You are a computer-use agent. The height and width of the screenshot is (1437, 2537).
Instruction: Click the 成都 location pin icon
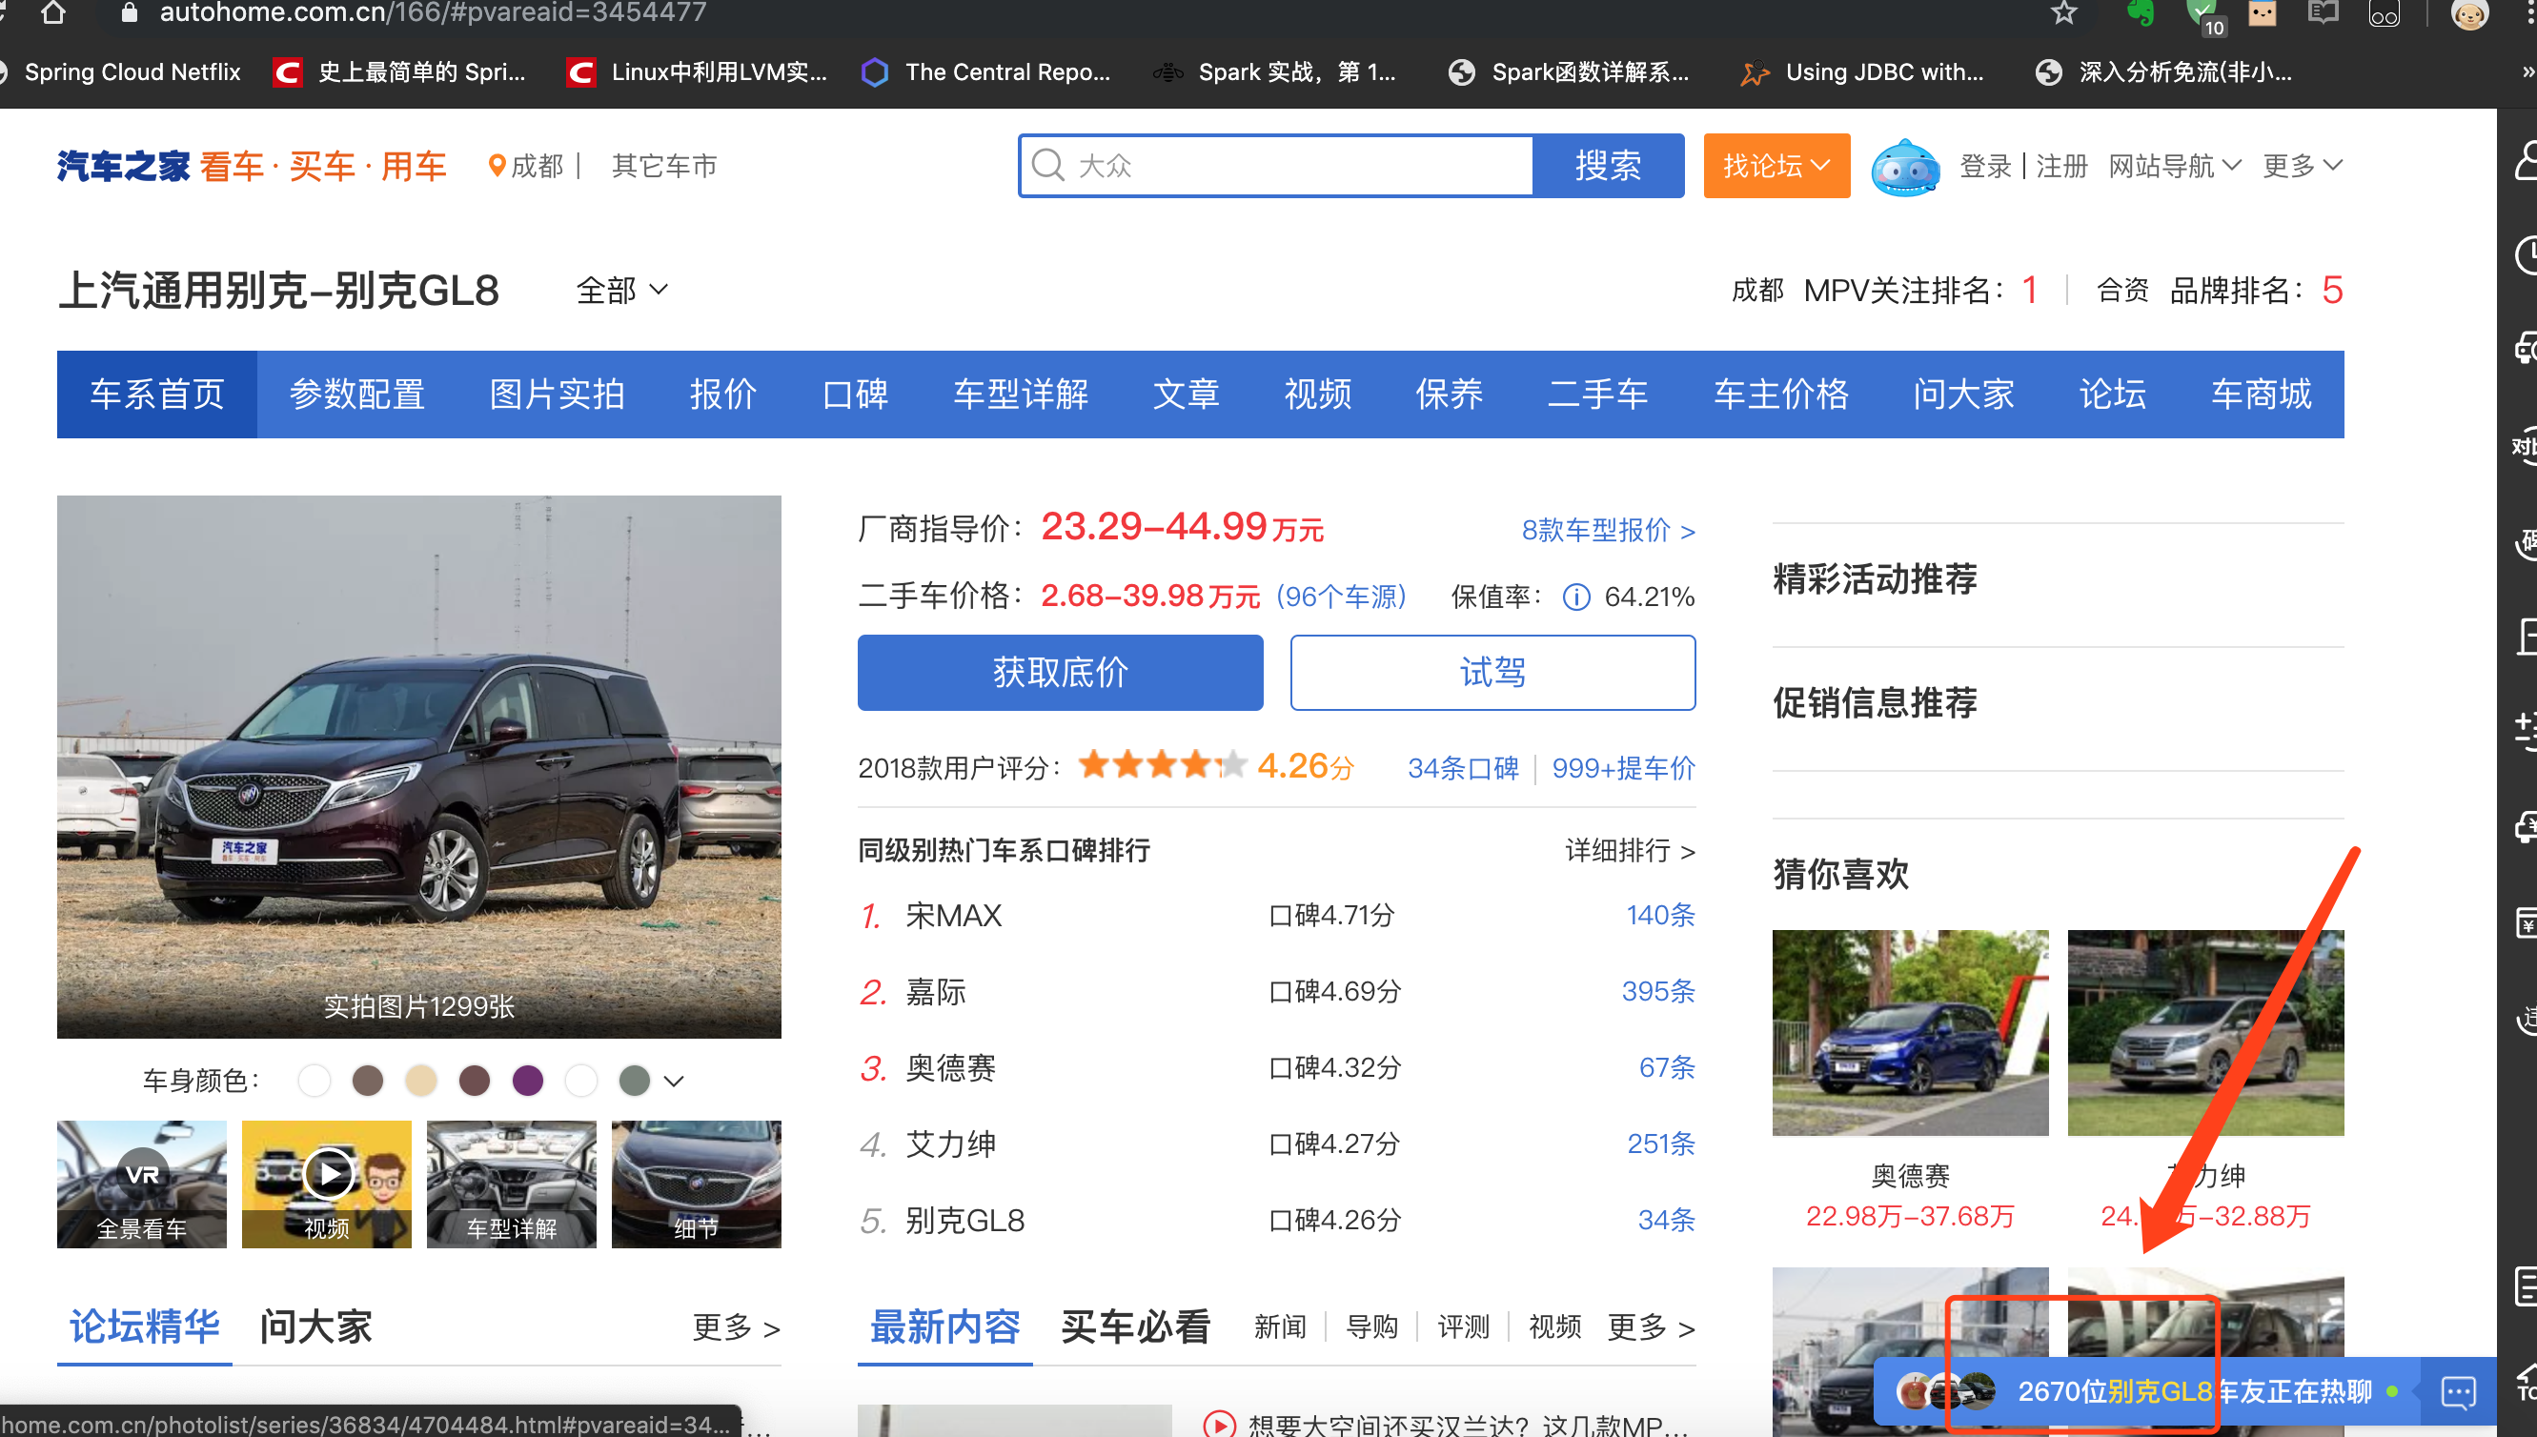[497, 166]
